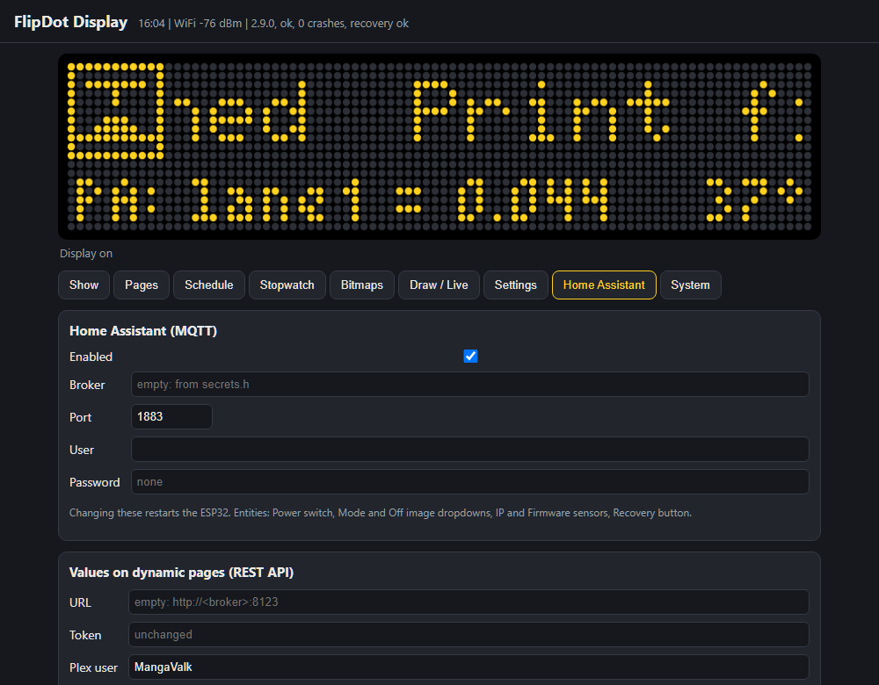Focus the MQTT User input field
The image size is (879, 685).
coord(469,449)
